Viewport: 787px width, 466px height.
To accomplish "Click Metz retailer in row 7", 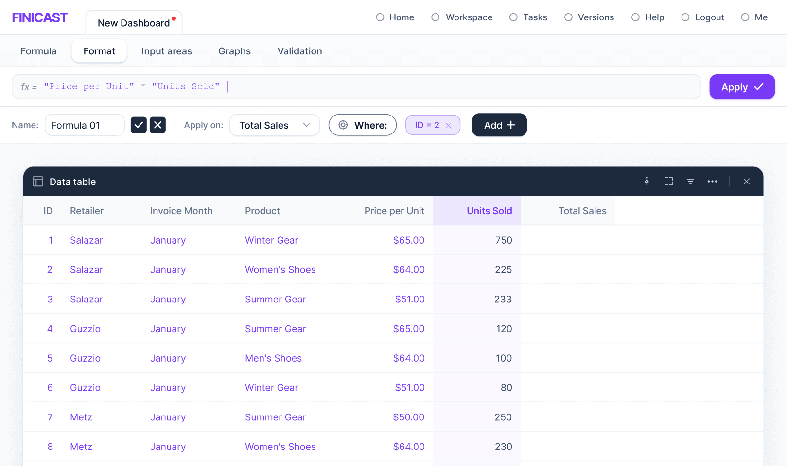I will [x=81, y=417].
